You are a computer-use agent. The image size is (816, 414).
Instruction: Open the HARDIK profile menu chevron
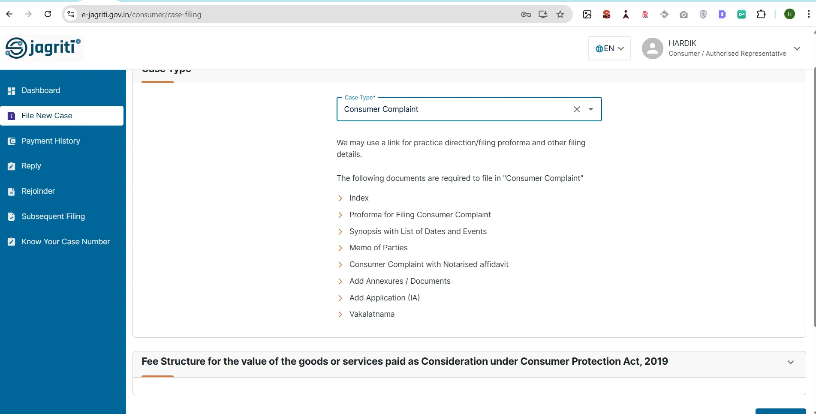click(x=797, y=48)
